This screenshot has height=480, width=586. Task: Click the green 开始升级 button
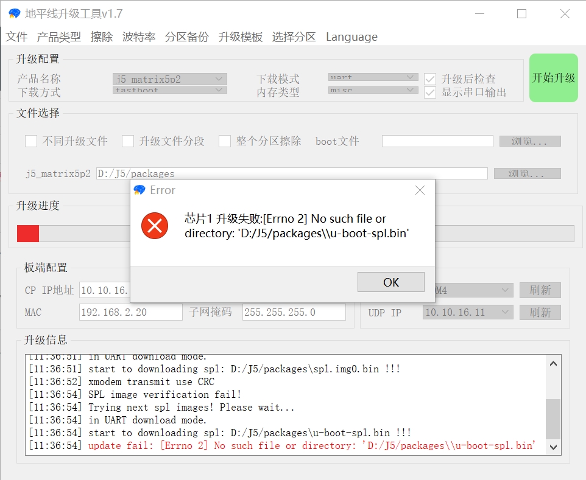click(553, 78)
